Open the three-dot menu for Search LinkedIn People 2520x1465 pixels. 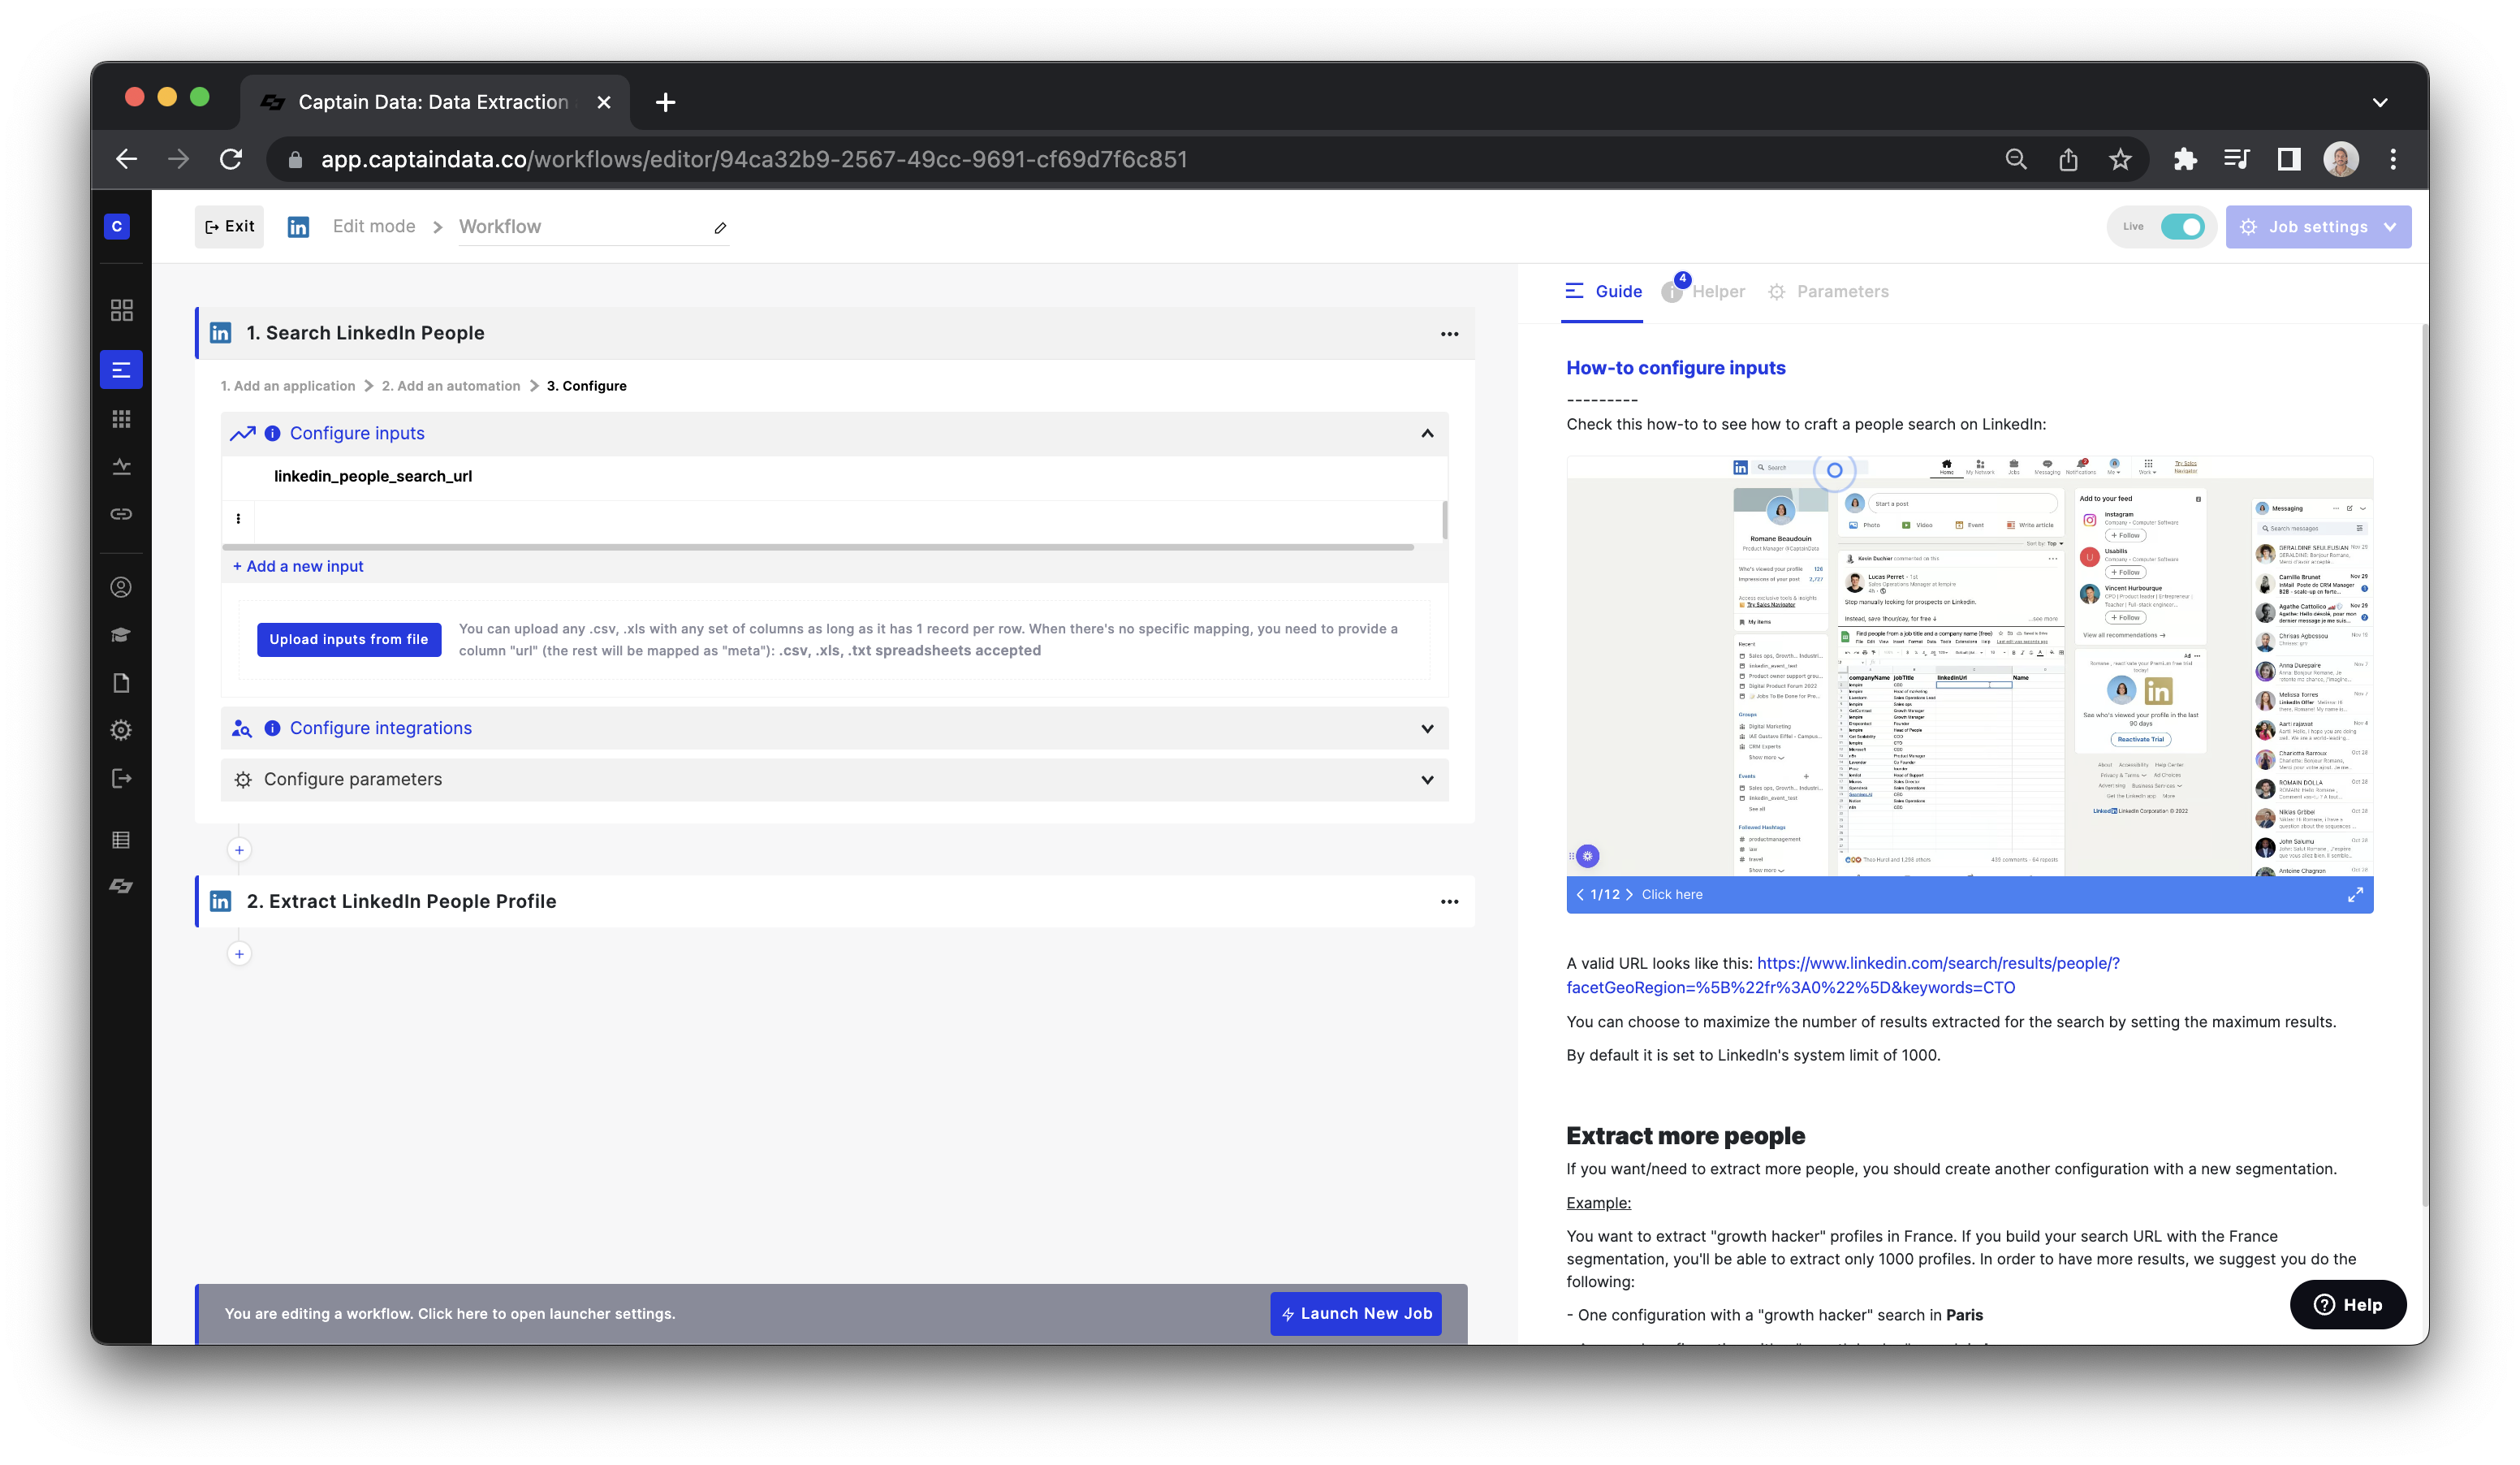pyautogui.click(x=1449, y=334)
